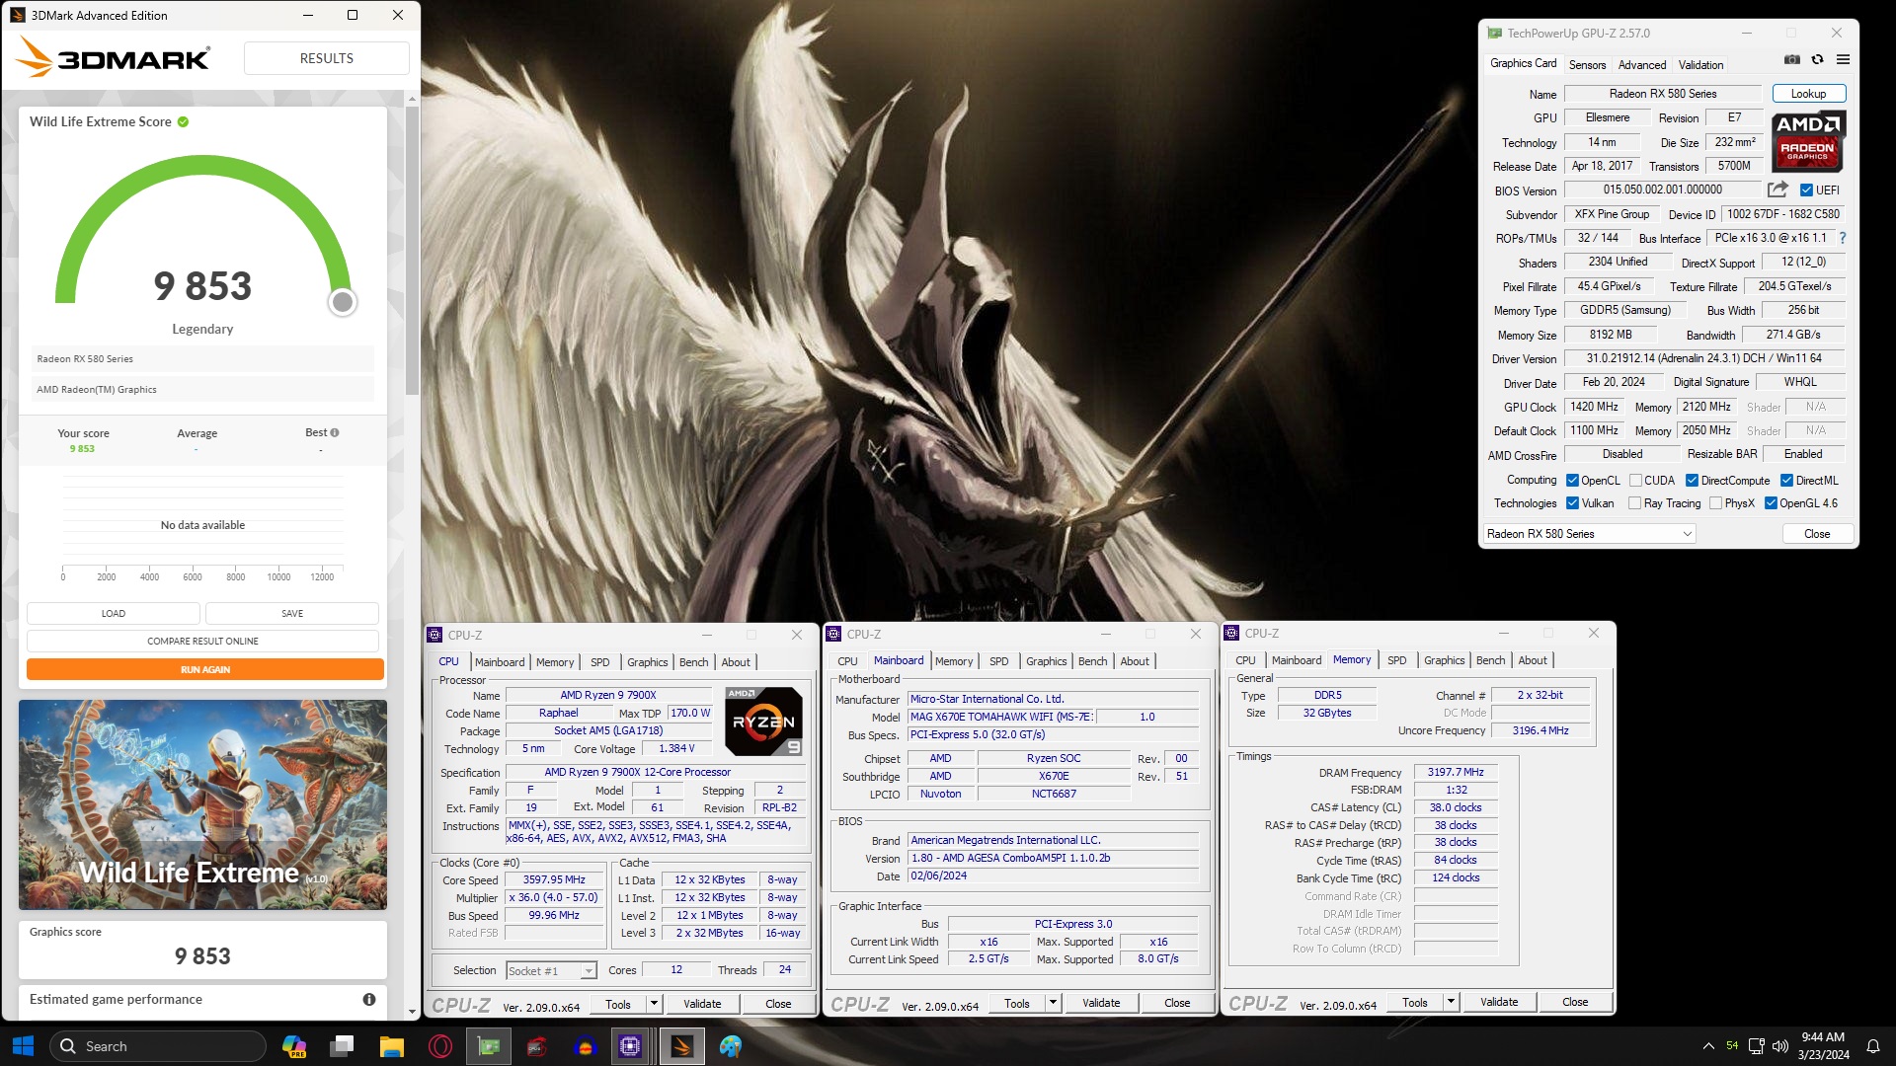This screenshot has width=1896, height=1066.
Task: Click estimated game performance info icon
Action: (x=369, y=999)
